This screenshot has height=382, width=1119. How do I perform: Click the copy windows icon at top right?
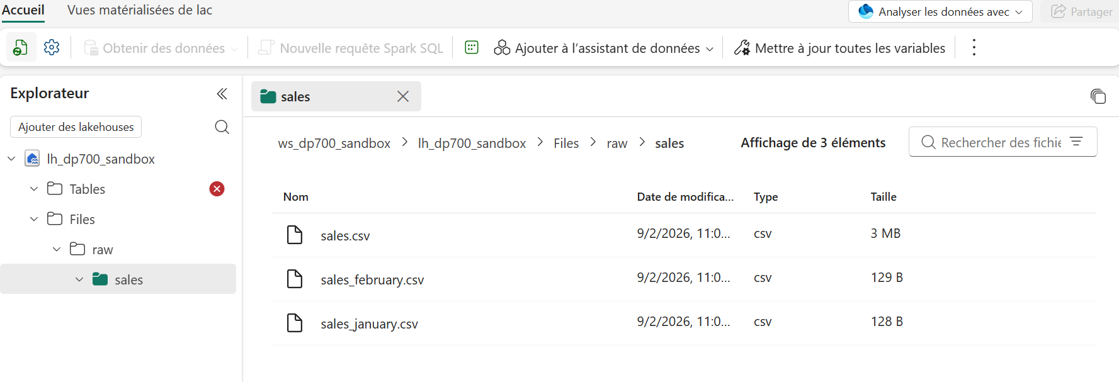coord(1098,96)
